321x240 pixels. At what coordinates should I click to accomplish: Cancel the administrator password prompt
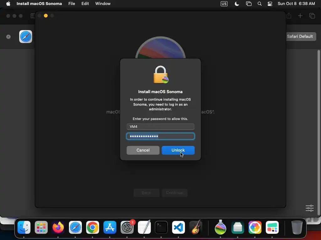(x=143, y=150)
